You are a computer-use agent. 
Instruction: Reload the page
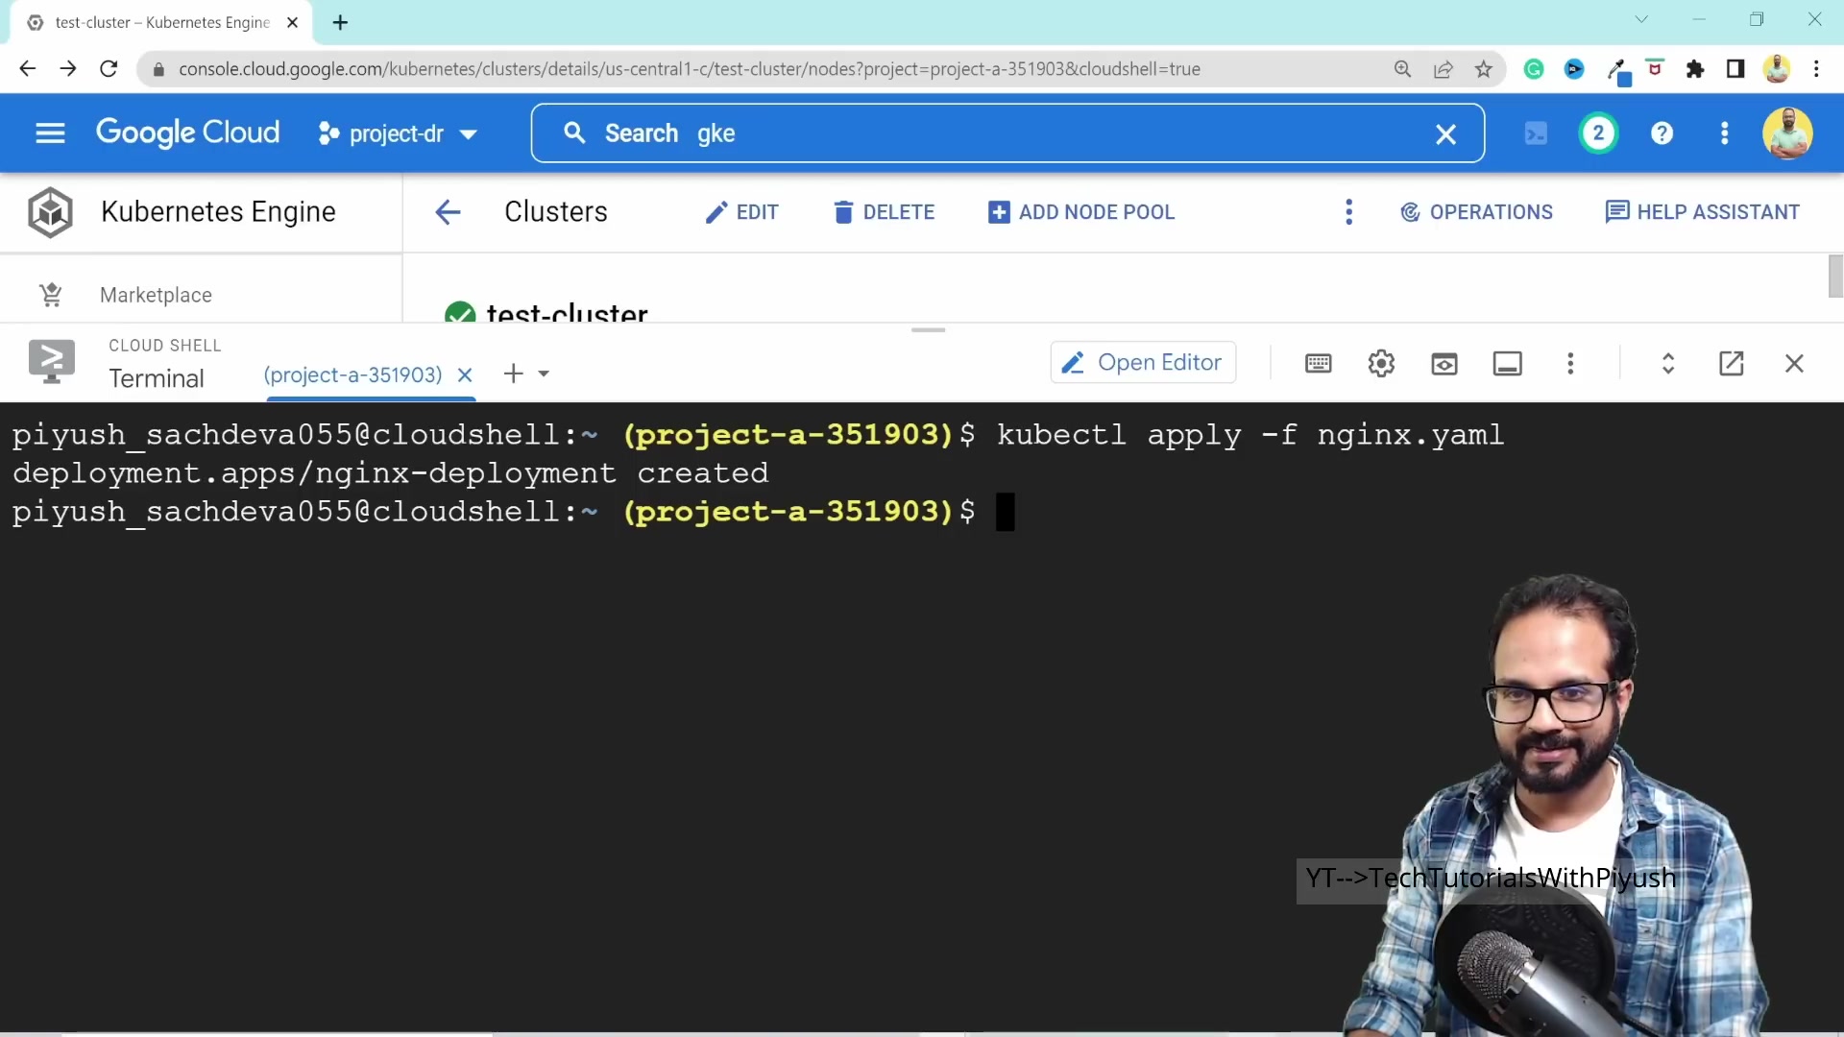pos(109,69)
